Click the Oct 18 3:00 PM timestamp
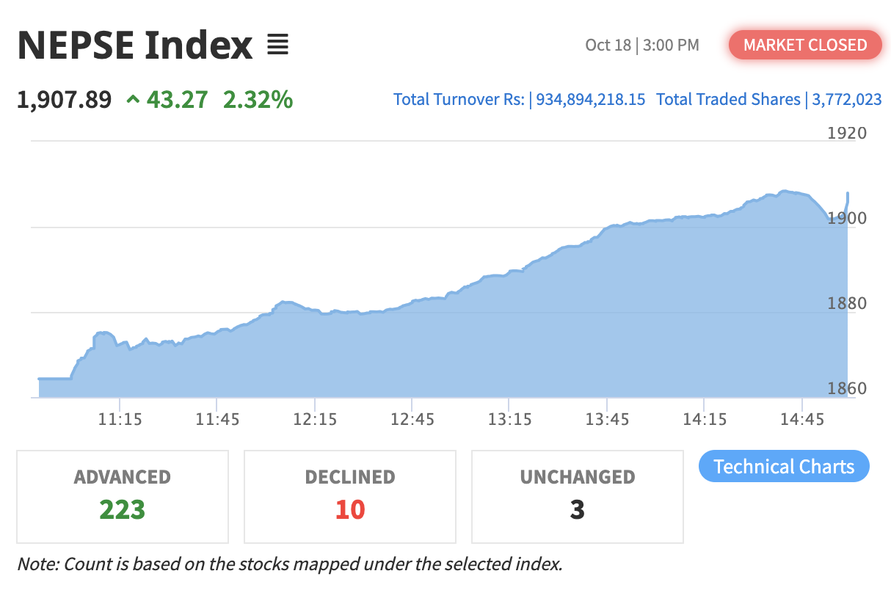Image resolution: width=891 pixels, height=615 pixels. pos(641,46)
